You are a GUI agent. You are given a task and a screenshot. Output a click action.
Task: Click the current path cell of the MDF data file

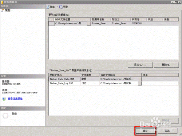[119, 79]
